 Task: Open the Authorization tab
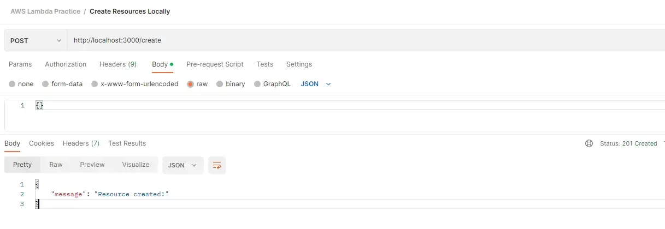tap(66, 64)
